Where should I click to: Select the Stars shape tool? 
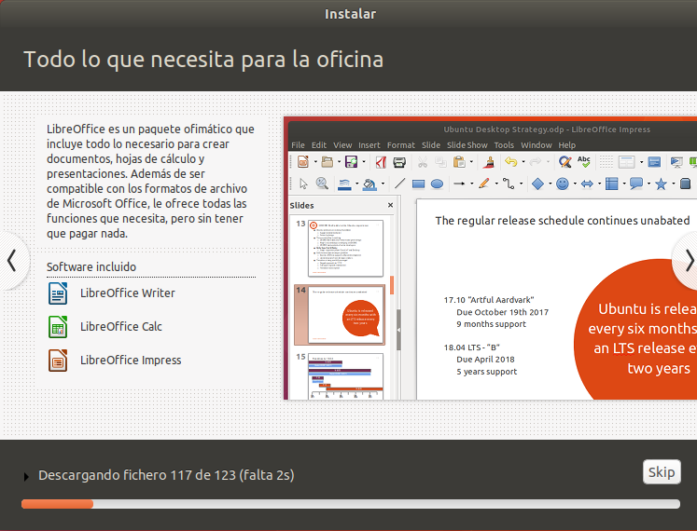click(661, 184)
